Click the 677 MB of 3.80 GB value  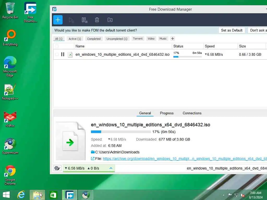174,140
